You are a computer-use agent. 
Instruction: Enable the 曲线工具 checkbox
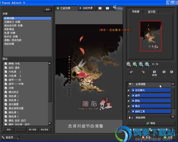[128, 111]
